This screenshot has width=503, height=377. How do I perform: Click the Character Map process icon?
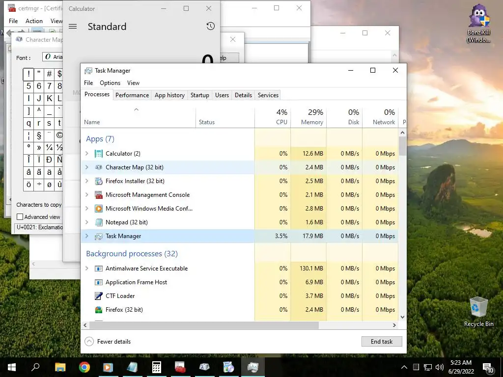98,167
